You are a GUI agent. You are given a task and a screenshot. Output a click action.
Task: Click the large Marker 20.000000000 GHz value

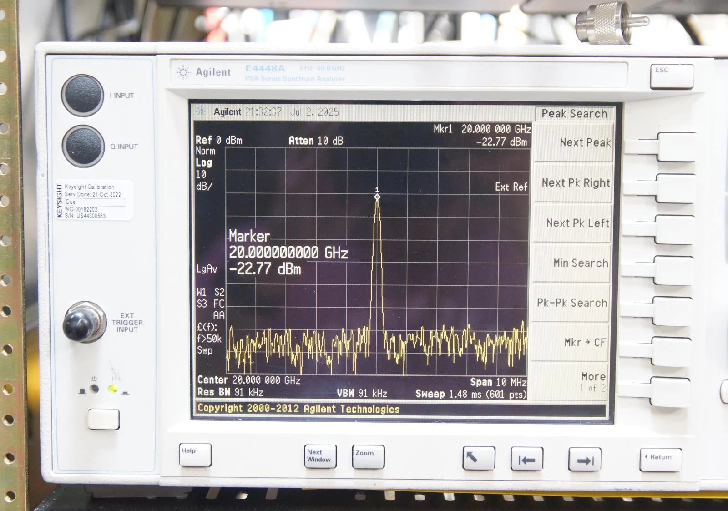point(288,253)
